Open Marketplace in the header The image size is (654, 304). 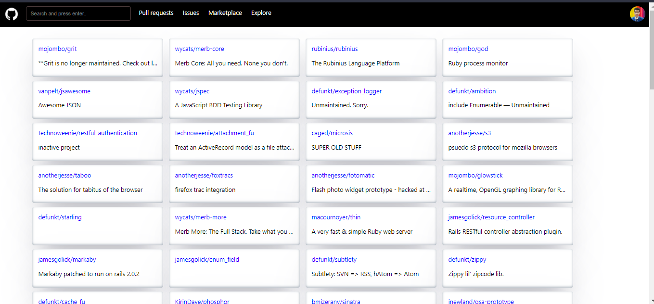pyautogui.click(x=225, y=13)
